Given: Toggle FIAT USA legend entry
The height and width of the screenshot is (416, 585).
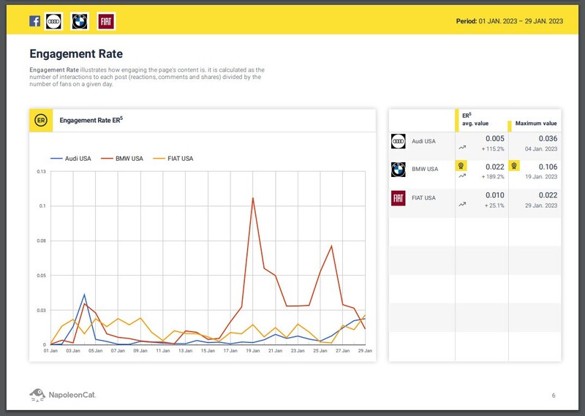Looking at the screenshot, I should tap(173, 159).
